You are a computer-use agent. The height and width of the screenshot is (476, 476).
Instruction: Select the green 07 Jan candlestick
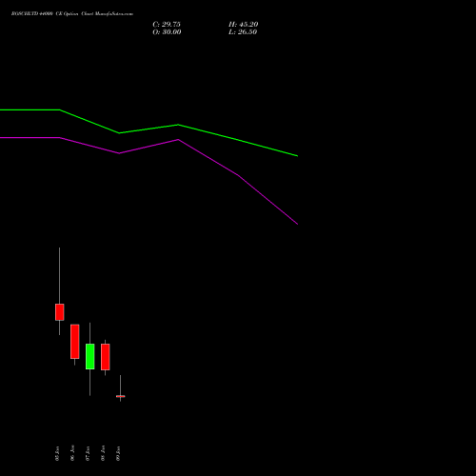[89, 356]
